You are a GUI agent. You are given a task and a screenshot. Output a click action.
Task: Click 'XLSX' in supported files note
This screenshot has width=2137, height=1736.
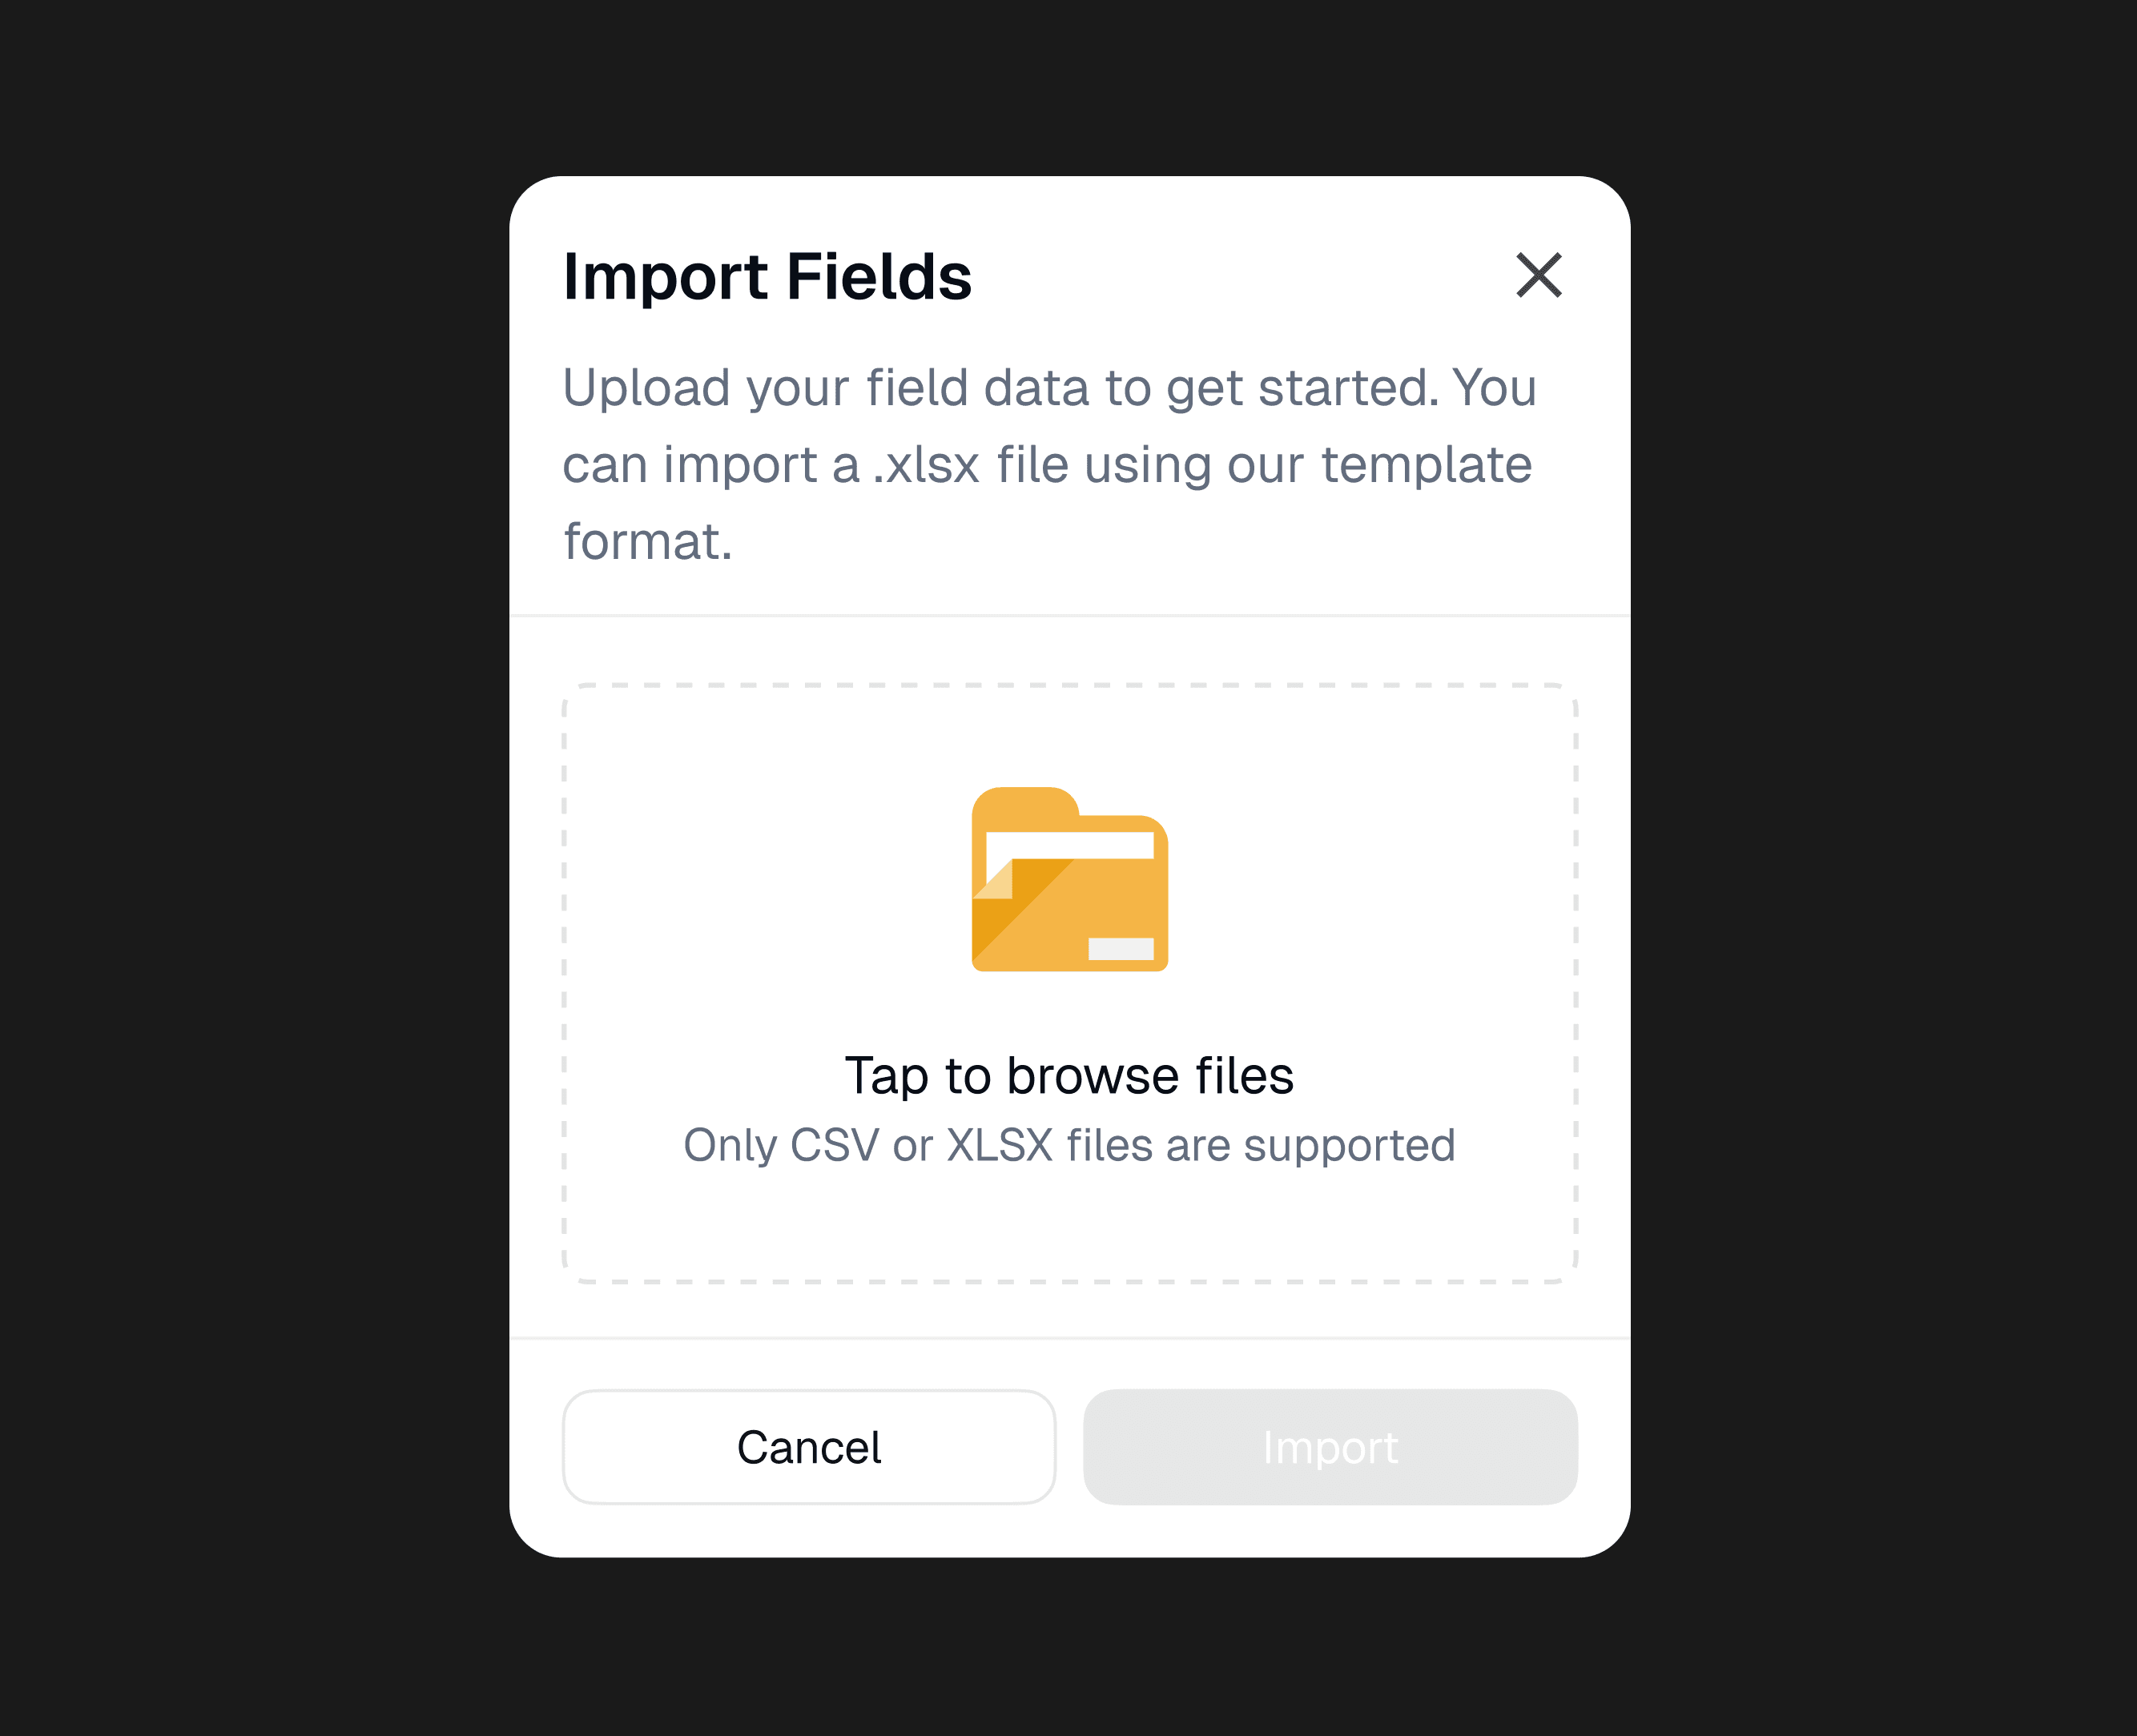tap(1000, 1144)
